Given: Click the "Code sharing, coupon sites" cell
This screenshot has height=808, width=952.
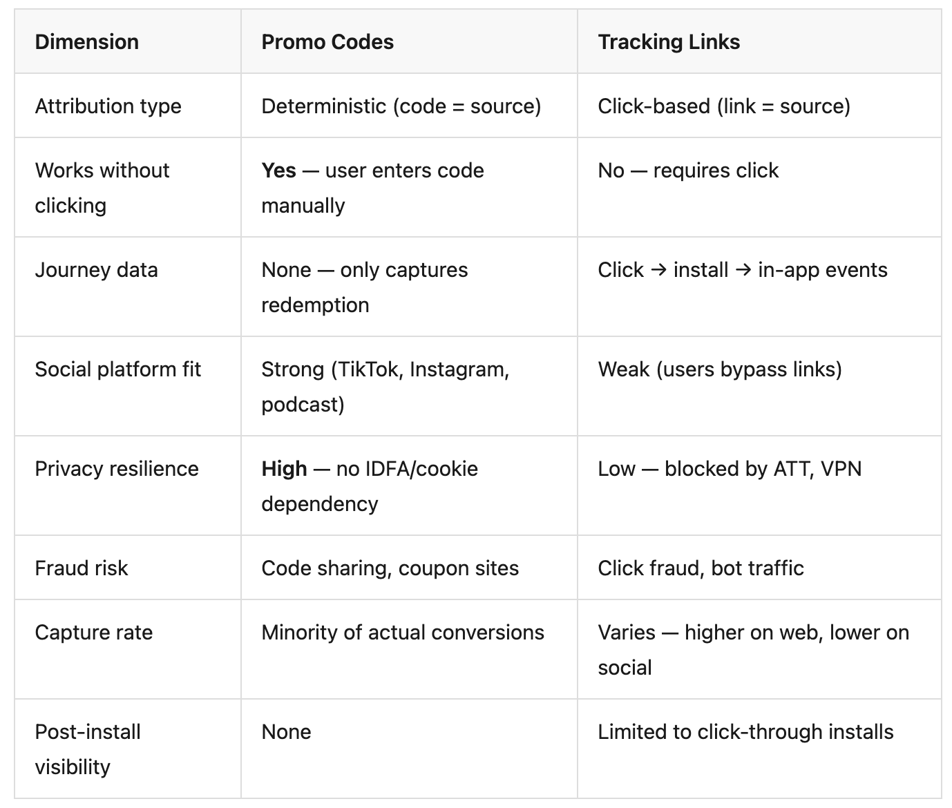Looking at the screenshot, I should coord(390,568).
